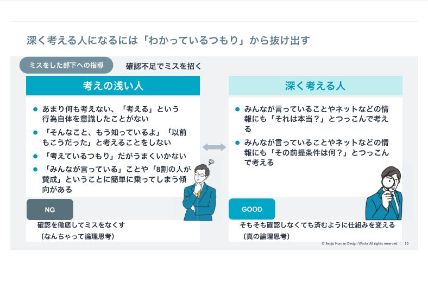Click the text そもそも確認しなくても済むように仕組みを変える
The height and width of the screenshot is (291, 428).
pos(317,225)
